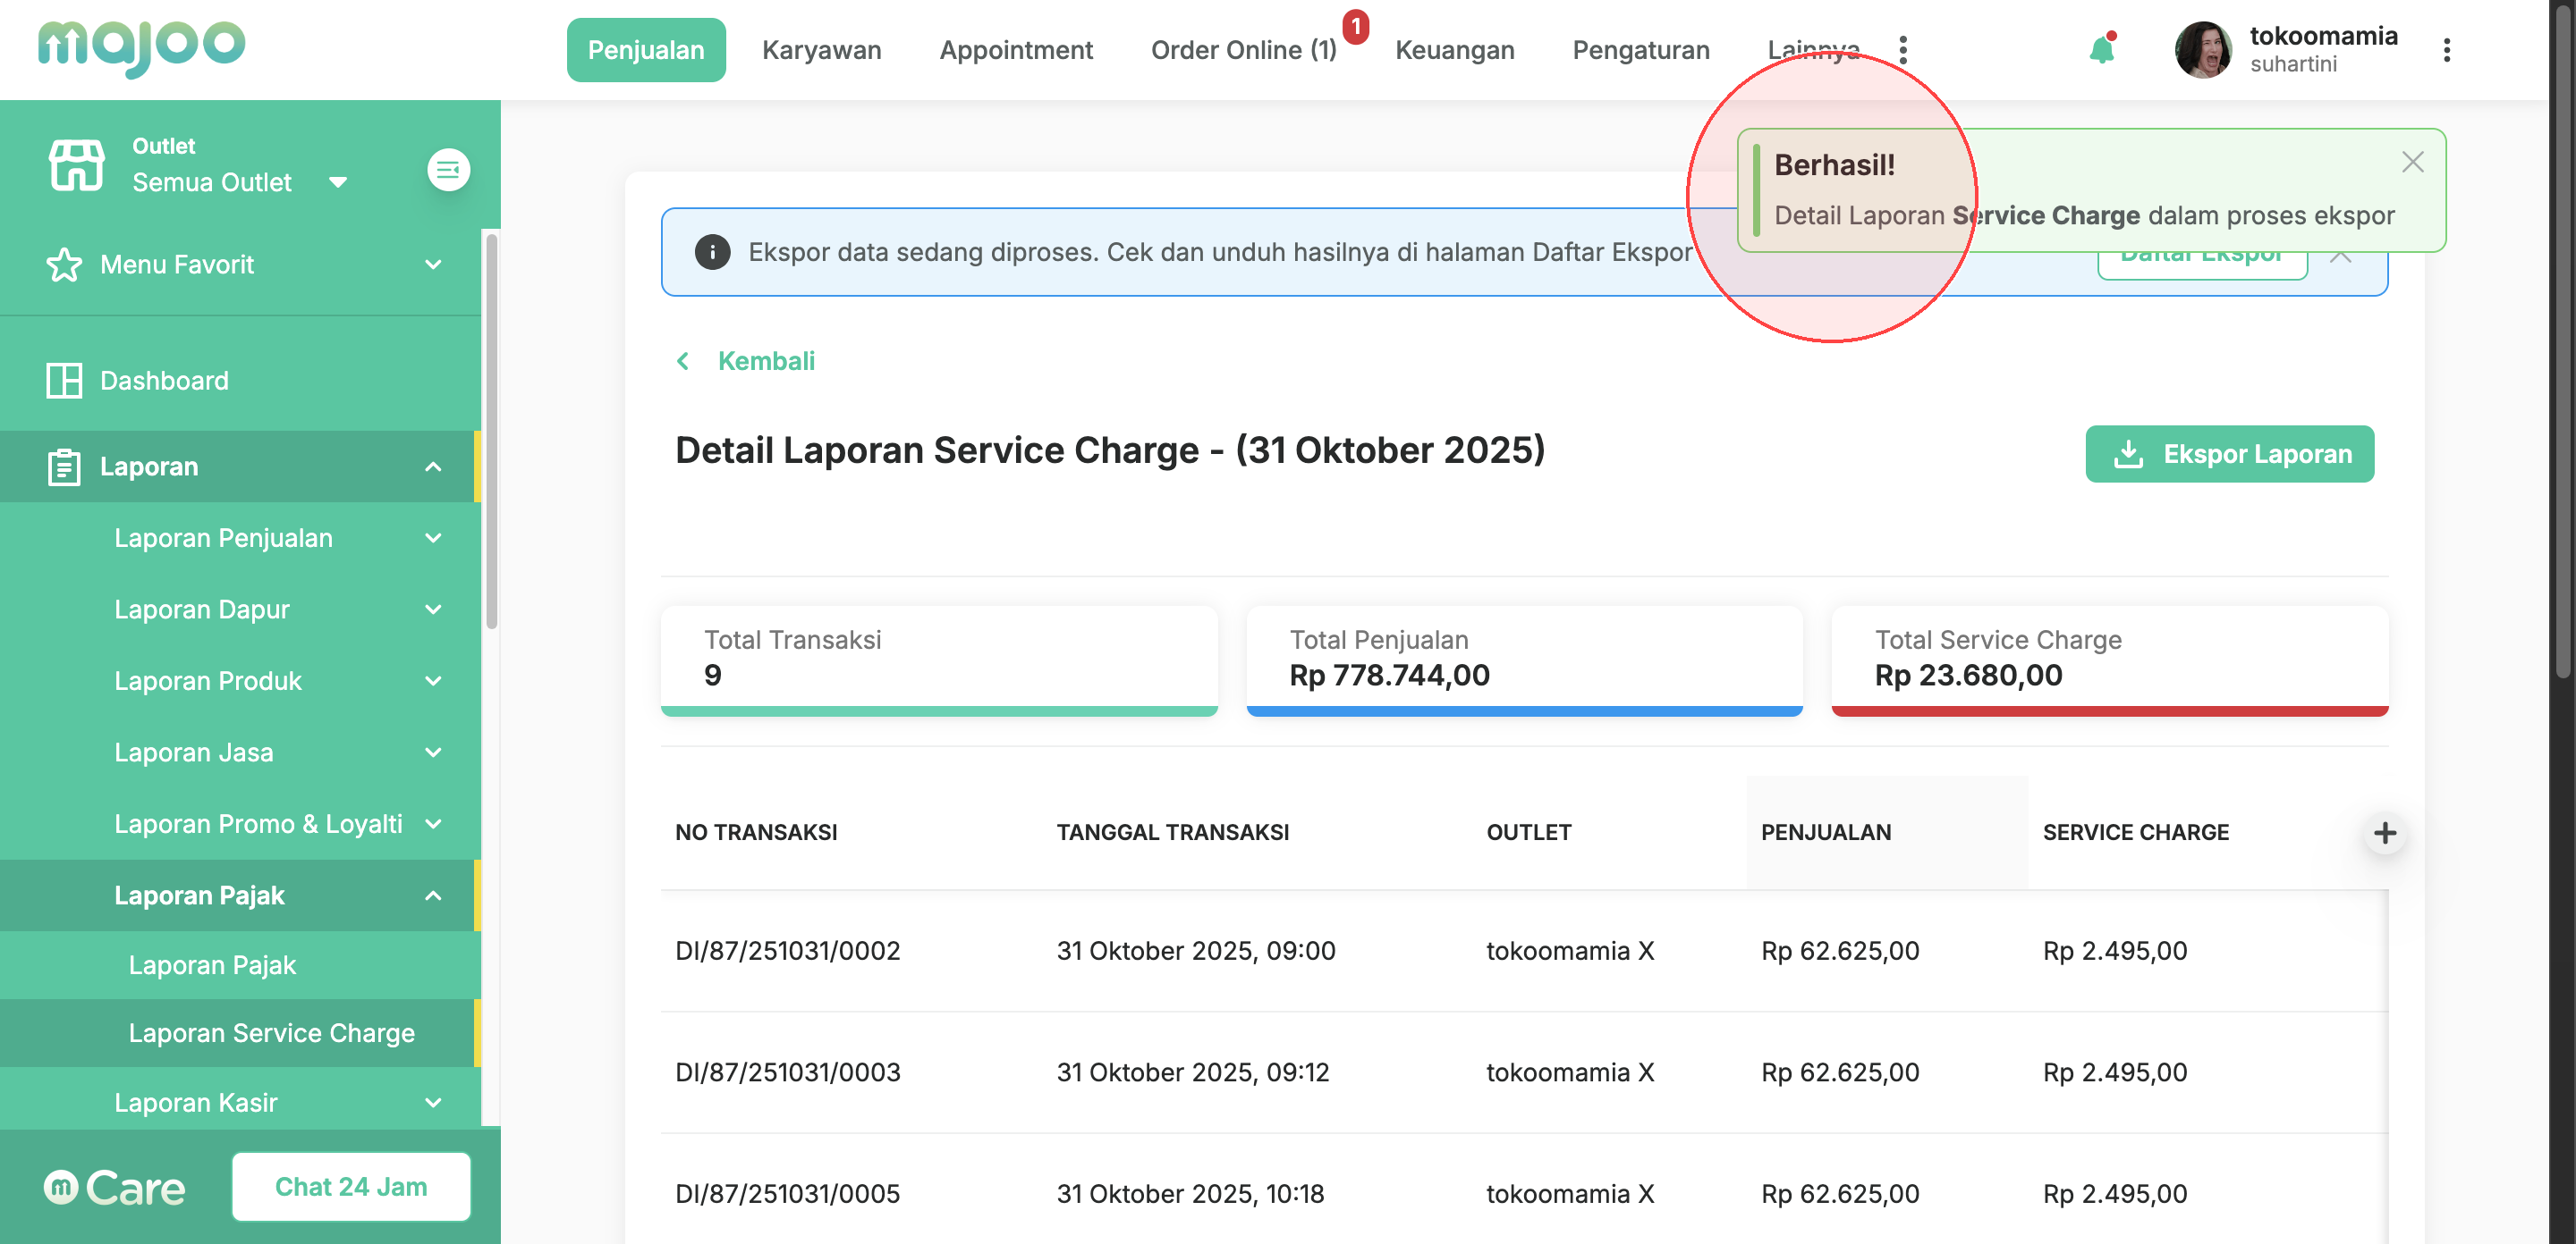
Task: Switch to Keuangan tab
Action: pyautogui.click(x=1454, y=50)
